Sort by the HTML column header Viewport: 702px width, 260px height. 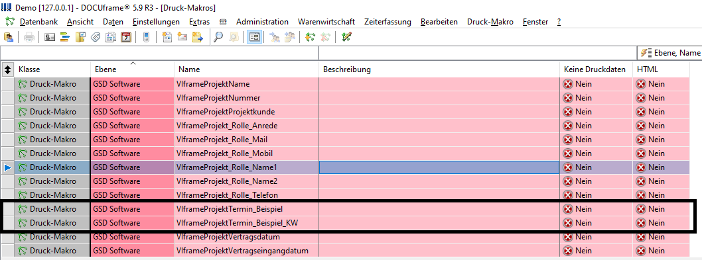661,69
